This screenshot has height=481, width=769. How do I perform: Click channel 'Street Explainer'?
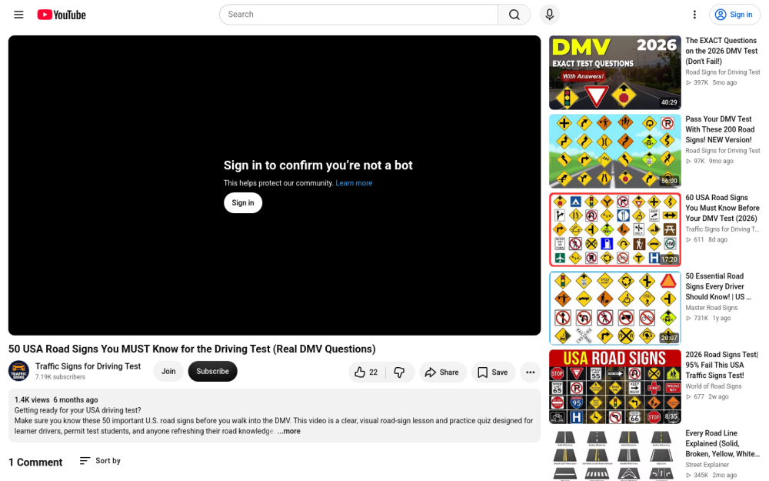pyautogui.click(x=707, y=465)
